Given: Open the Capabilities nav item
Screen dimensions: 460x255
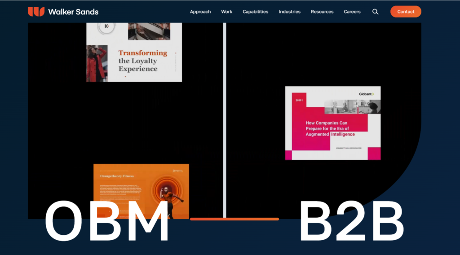Looking at the screenshot, I should click(x=255, y=12).
